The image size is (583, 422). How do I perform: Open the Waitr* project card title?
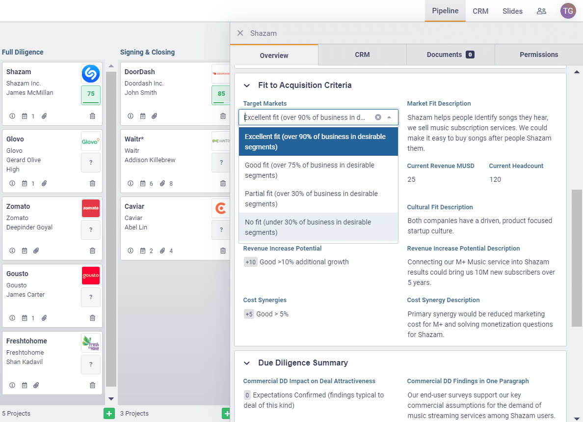coord(134,139)
